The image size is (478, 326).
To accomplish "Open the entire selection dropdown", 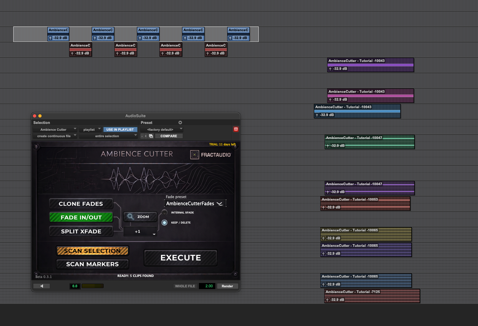I will coord(108,136).
